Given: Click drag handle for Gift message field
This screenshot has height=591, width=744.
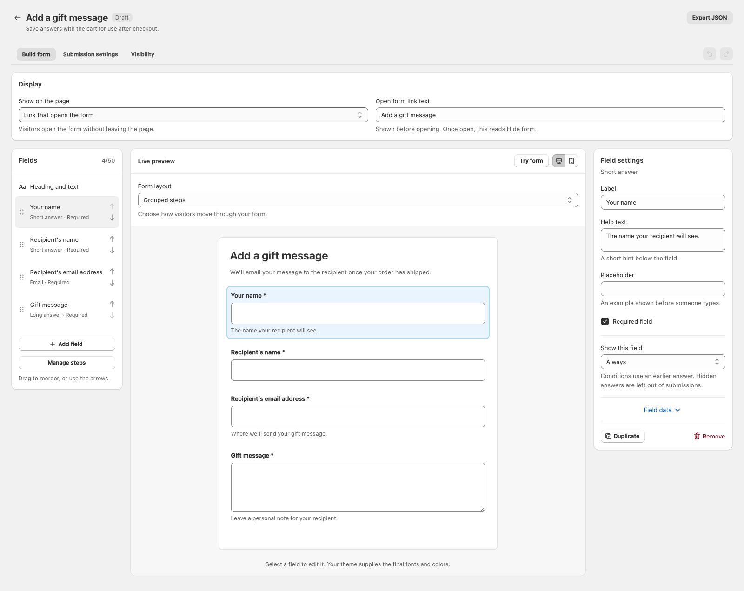Looking at the screenshot, I should (22, 310).
